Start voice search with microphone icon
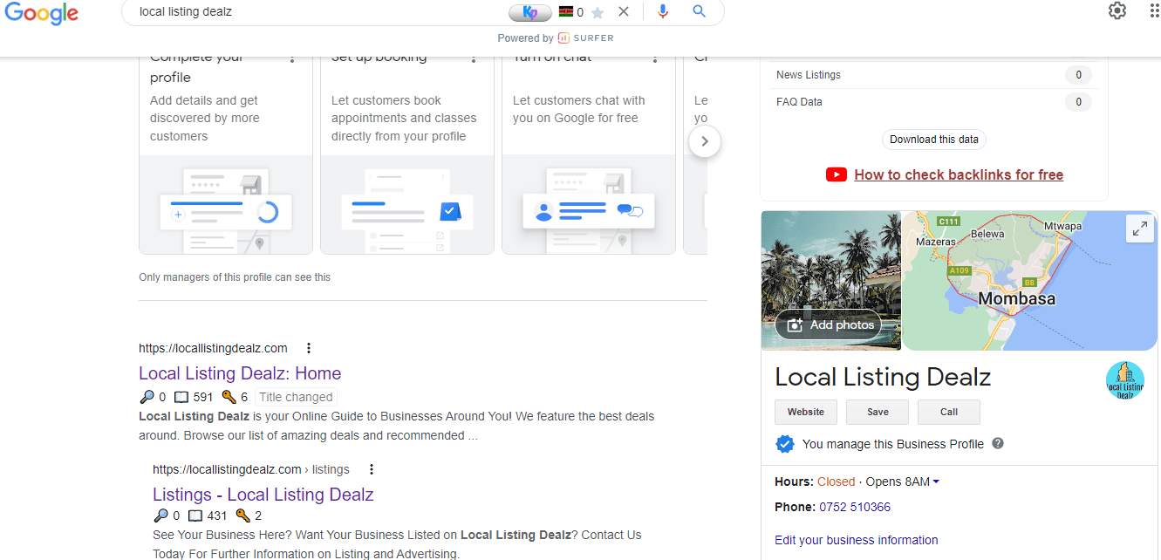 coord(663,12)
